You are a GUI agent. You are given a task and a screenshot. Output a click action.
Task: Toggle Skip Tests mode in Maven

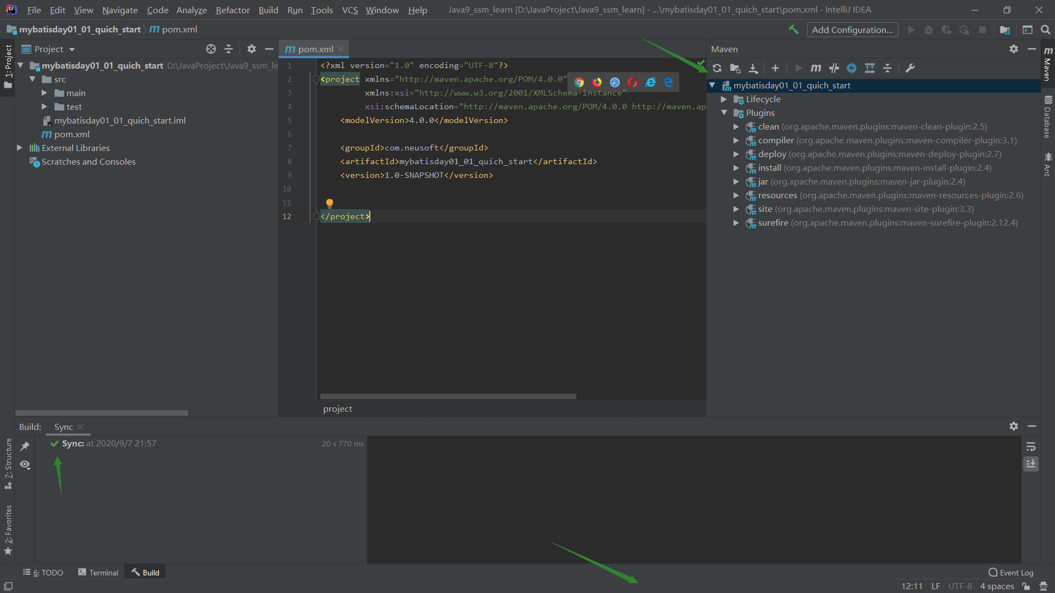tap(852, 68)
